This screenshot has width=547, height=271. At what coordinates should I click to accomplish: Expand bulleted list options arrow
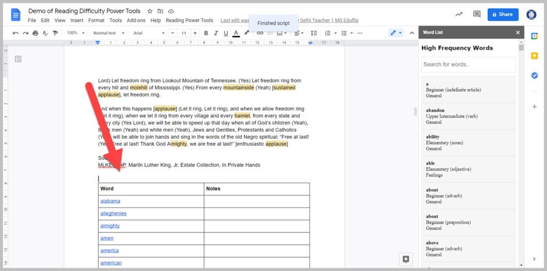coord(351,33)
